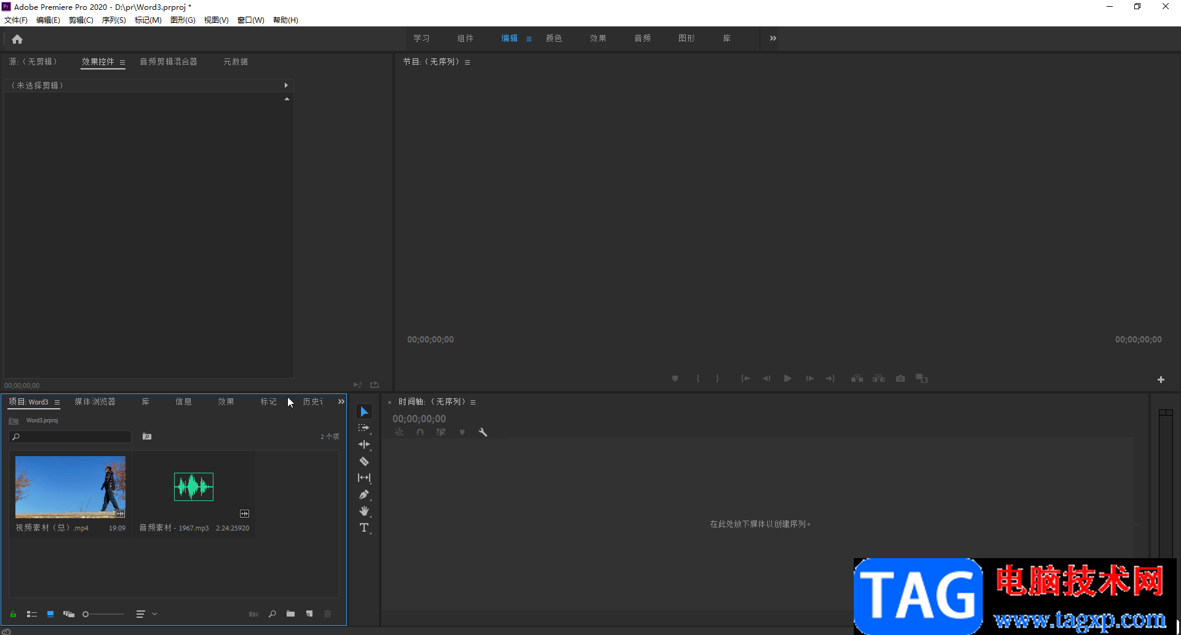Click Automate to Sequence icon

(x=253, y=614)
